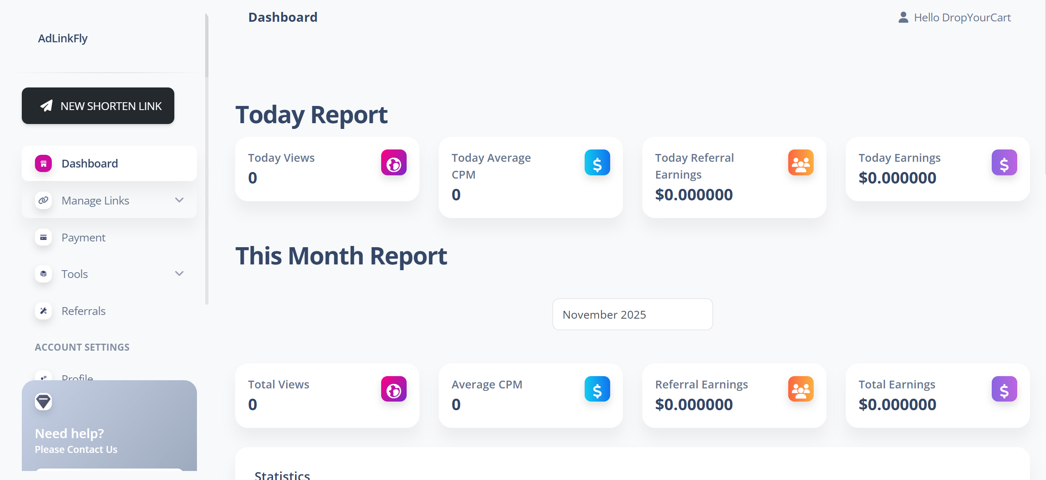This screenshot has height=480, width=1046.
Task: Click the AdLinkFly brand logo link
Action: [x=63, y=38]
